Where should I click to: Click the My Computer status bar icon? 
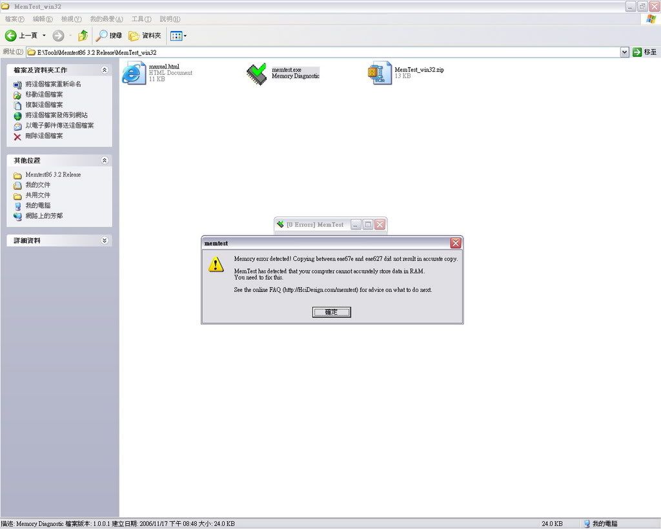[586, 524]
